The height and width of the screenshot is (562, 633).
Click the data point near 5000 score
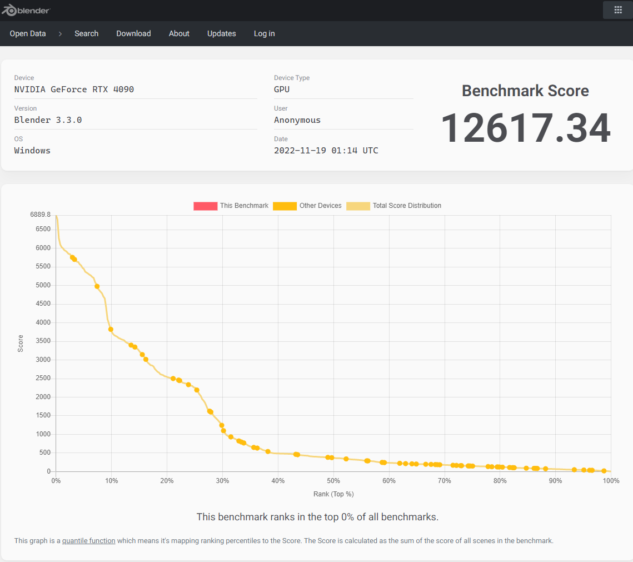(97, 286)
